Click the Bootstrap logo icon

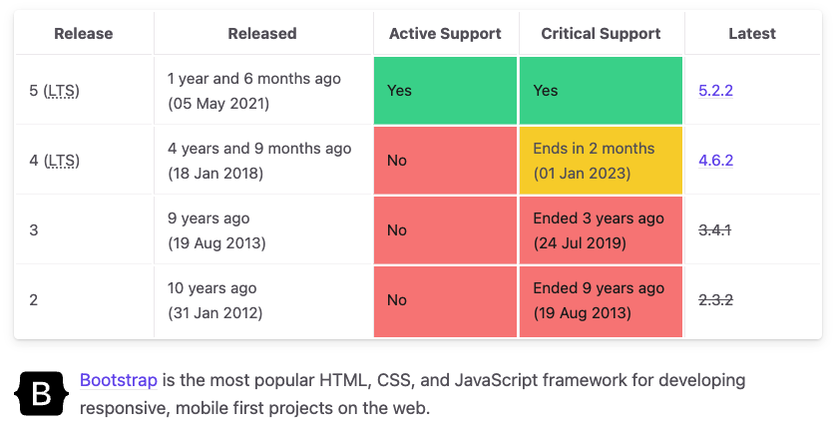tap(42, 394)
